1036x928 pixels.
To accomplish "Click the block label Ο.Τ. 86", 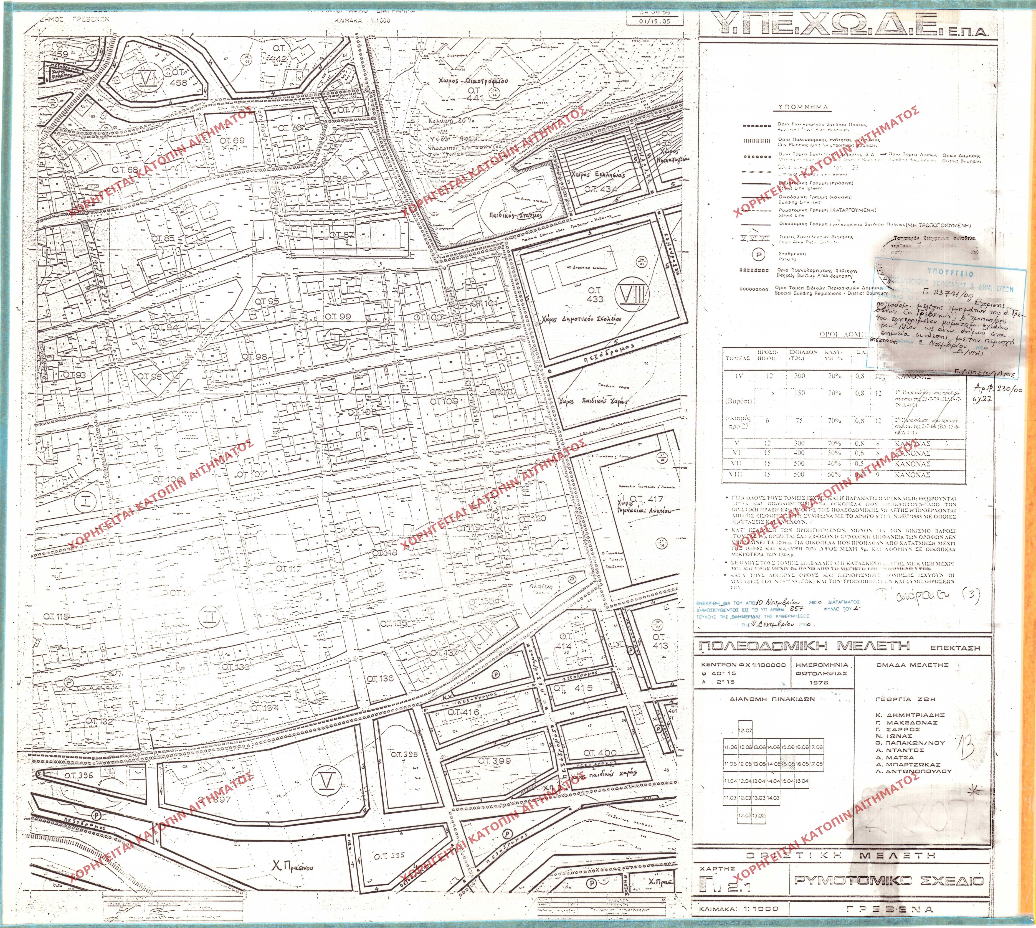I will [x=336, y=178].
